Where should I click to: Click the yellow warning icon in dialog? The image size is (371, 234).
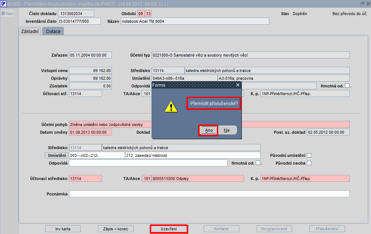coord(171,107)
